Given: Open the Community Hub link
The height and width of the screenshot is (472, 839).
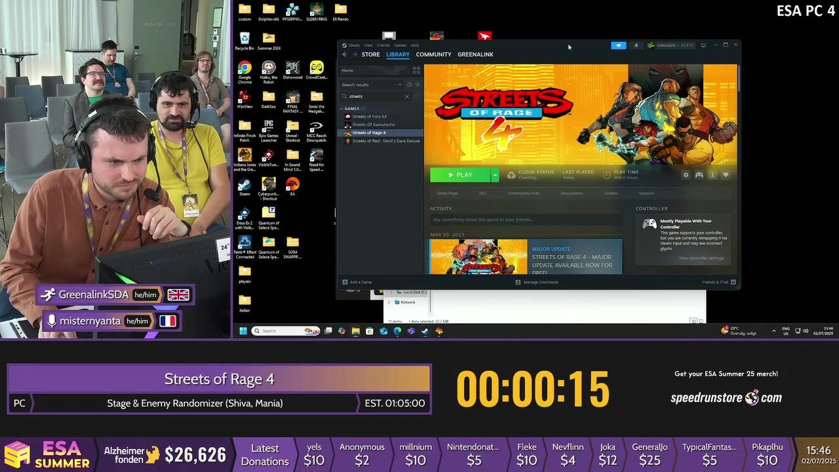Looking at the screenshot, I should pyautogui.click(x=524, y=193).
